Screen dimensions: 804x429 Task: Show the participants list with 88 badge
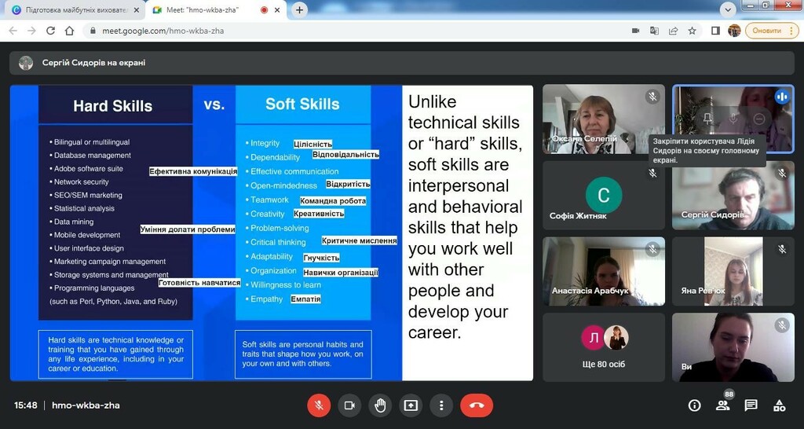pyautogui.click(x=723, y=405)
